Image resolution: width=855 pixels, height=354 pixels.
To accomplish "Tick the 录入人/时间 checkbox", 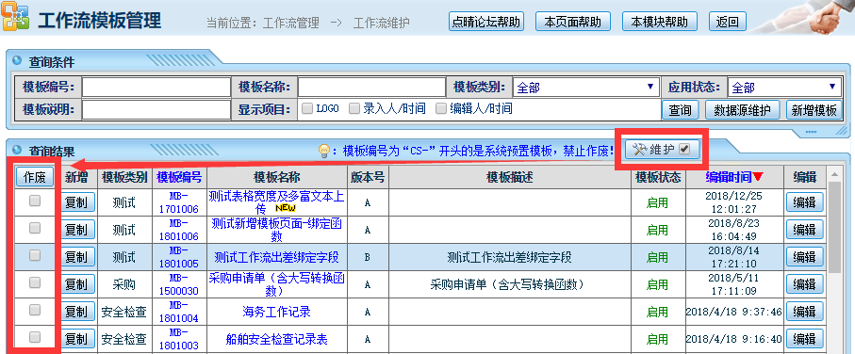I will [x=354, y=108].
